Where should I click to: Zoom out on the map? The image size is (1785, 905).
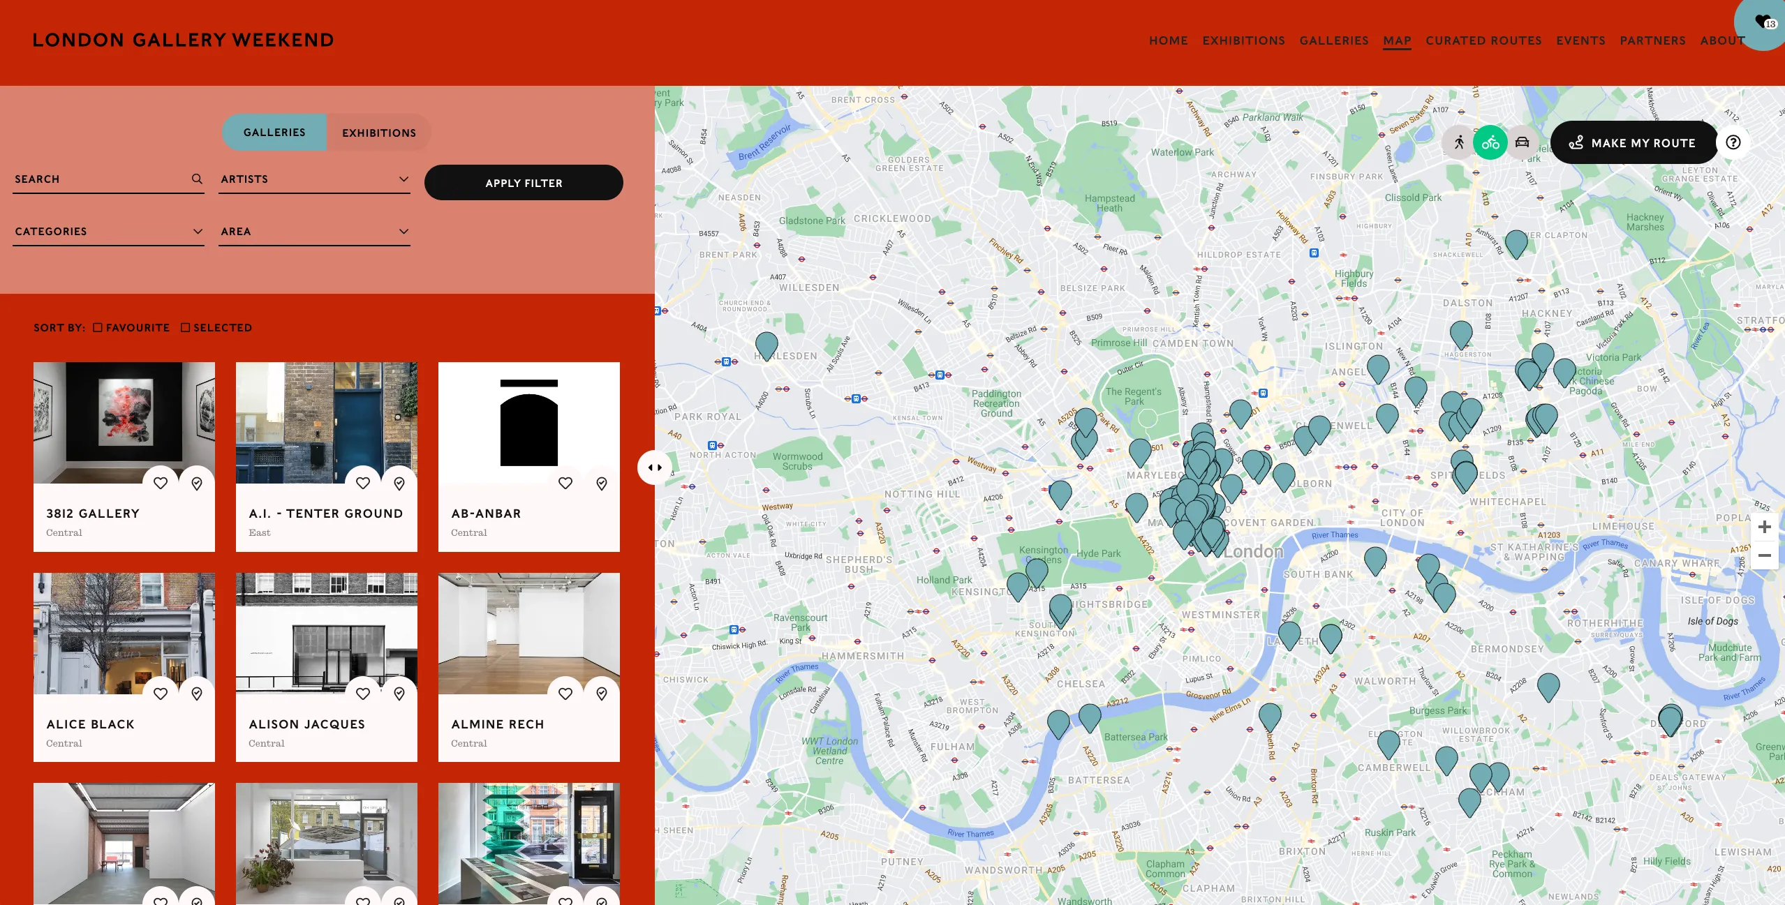click(1765, 555)
